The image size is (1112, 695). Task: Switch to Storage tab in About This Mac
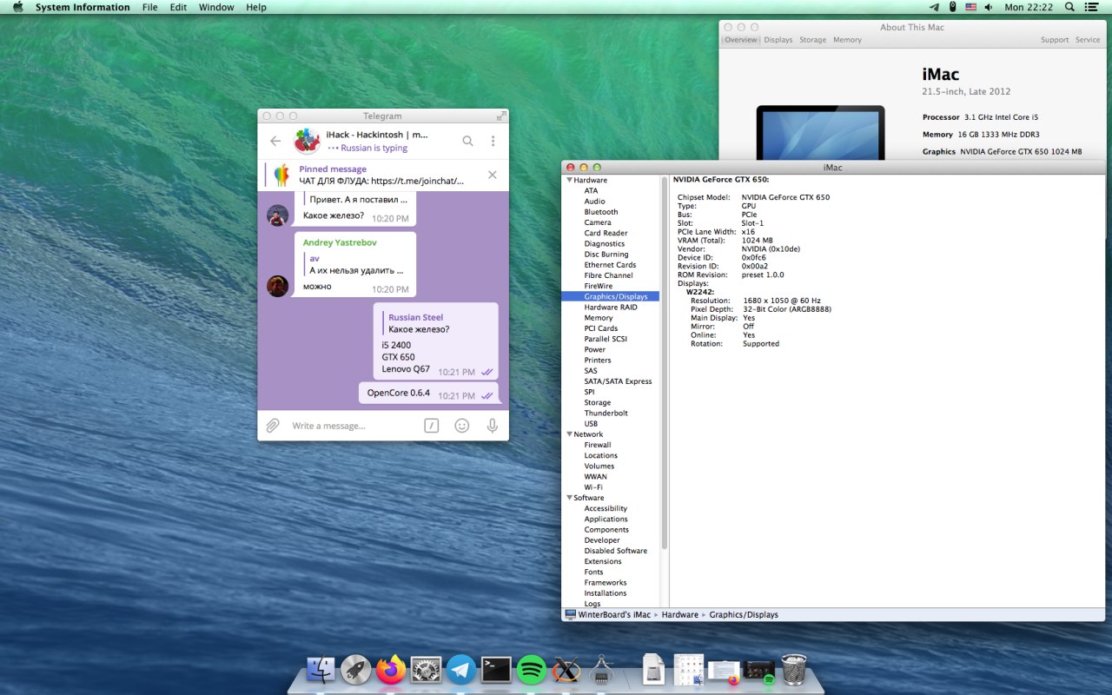(x=813, y=40)
